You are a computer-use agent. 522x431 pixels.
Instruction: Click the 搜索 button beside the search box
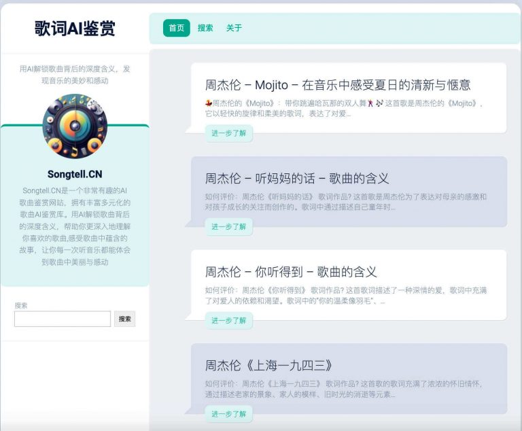coord(125,319)
